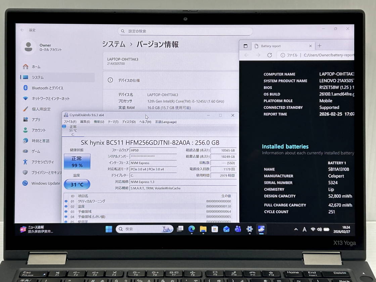The height and width of the screenshot is (282, 376).
Task: Open the ディスク(D) menu in CrystalDiskInfo
Action: [129, 122]
